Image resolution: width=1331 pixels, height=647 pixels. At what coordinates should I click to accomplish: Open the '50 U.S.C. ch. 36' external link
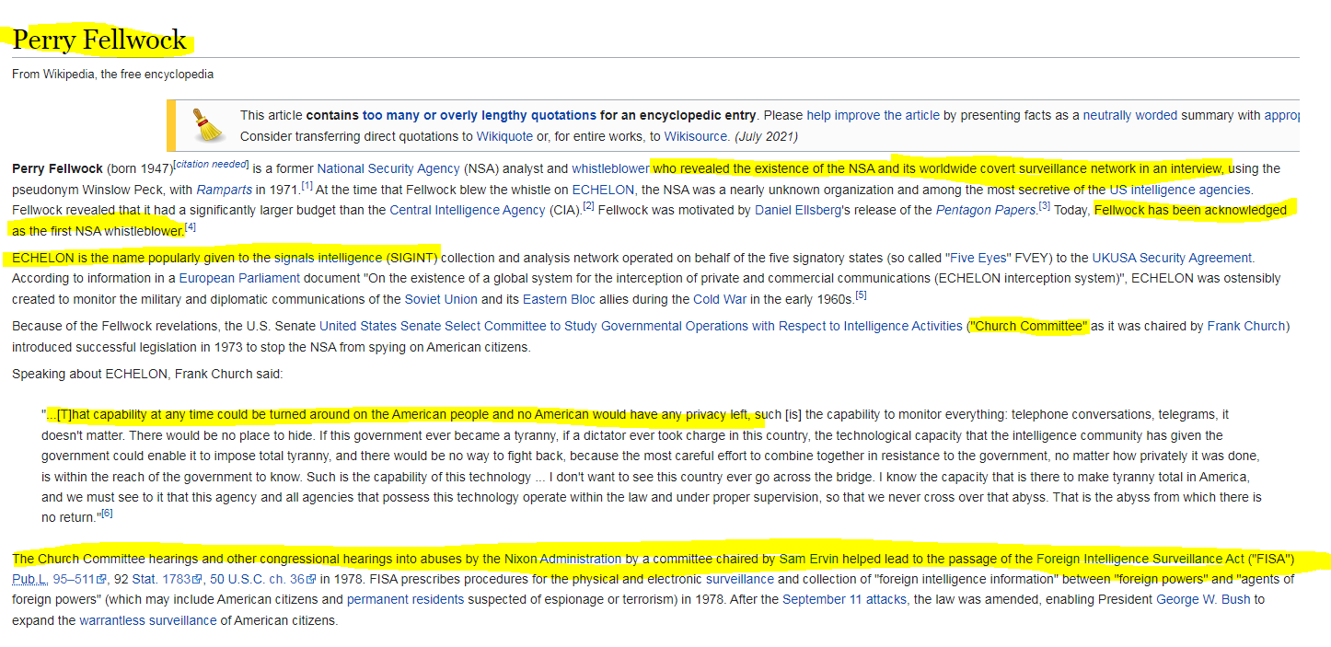point(263,580)
